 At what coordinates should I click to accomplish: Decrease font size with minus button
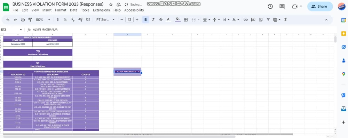121,19
